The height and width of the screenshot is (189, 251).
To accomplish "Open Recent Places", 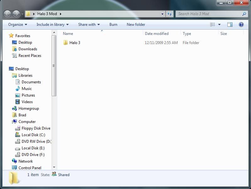I will (x=30, y=56).
